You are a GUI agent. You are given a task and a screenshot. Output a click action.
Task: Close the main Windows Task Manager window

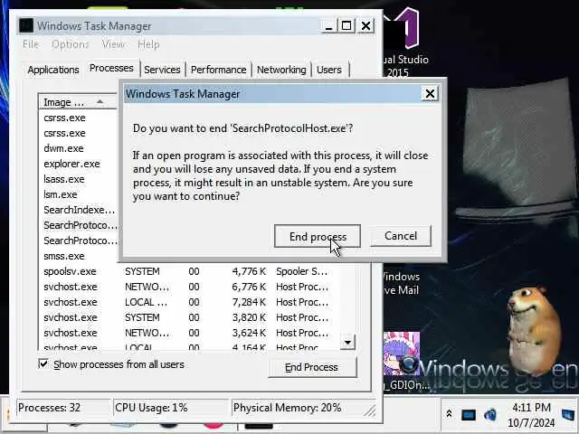pos(365,26)
